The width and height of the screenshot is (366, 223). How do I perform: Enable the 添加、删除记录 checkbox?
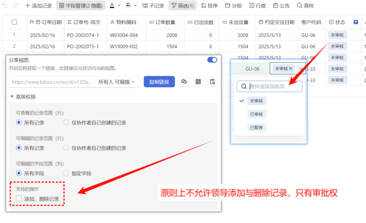point(19,199)
